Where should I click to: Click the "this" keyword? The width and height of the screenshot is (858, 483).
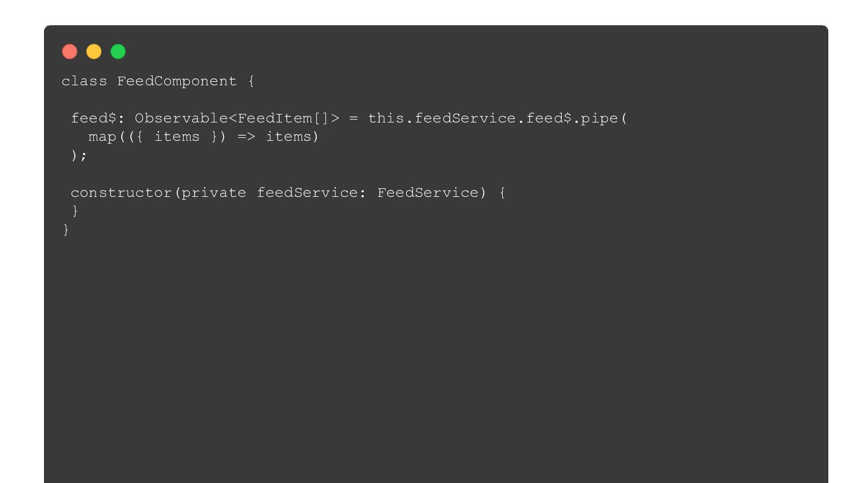tap(386, 118)
